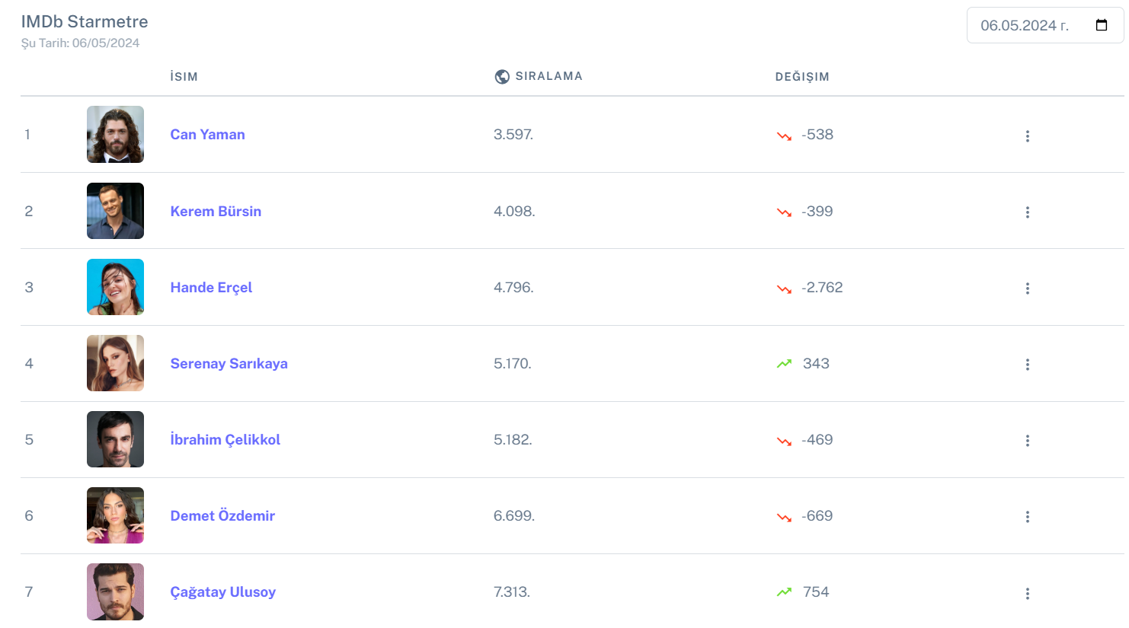Click Demet Özdemir's profile photo
1129x628 pixels.
point(115,515)
